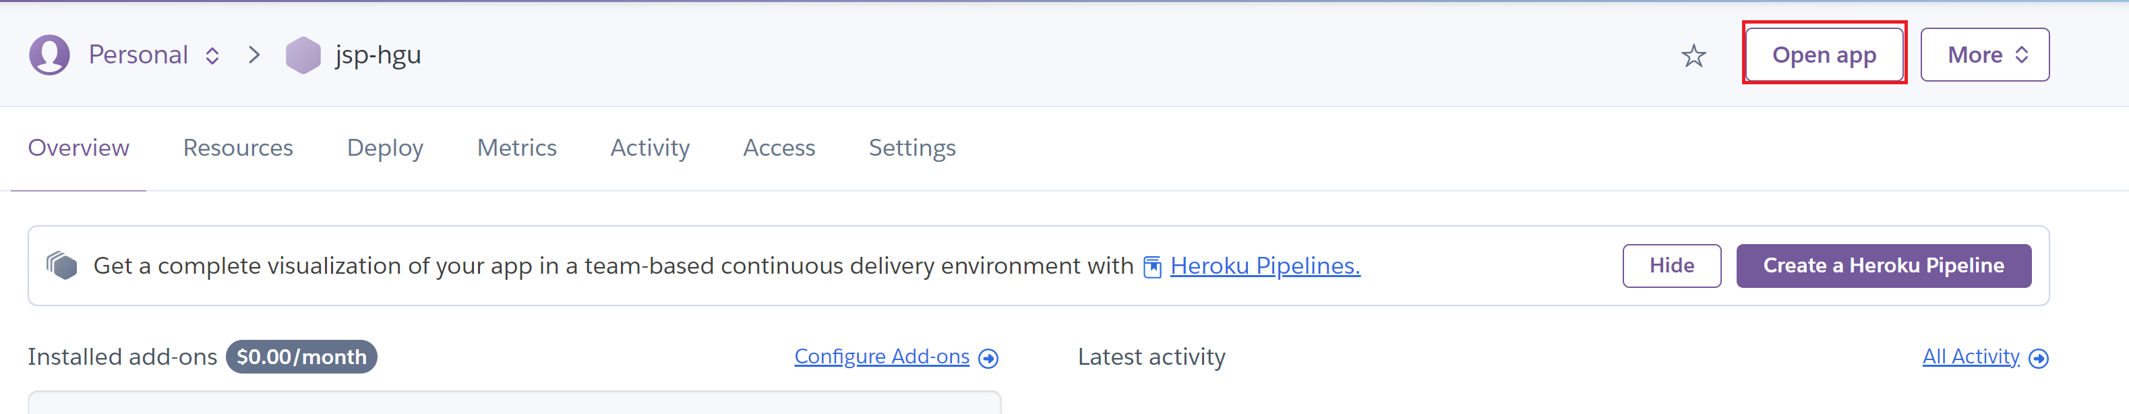The width and height of the screenshot is (2129, 414).
Task: Click the arrow icon next to Configure Add-ons
Action: pos(988,358)
